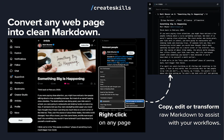The height and width of the screenshot is (140, 224).
Task: Click the Search sources field
Action: 187,10
